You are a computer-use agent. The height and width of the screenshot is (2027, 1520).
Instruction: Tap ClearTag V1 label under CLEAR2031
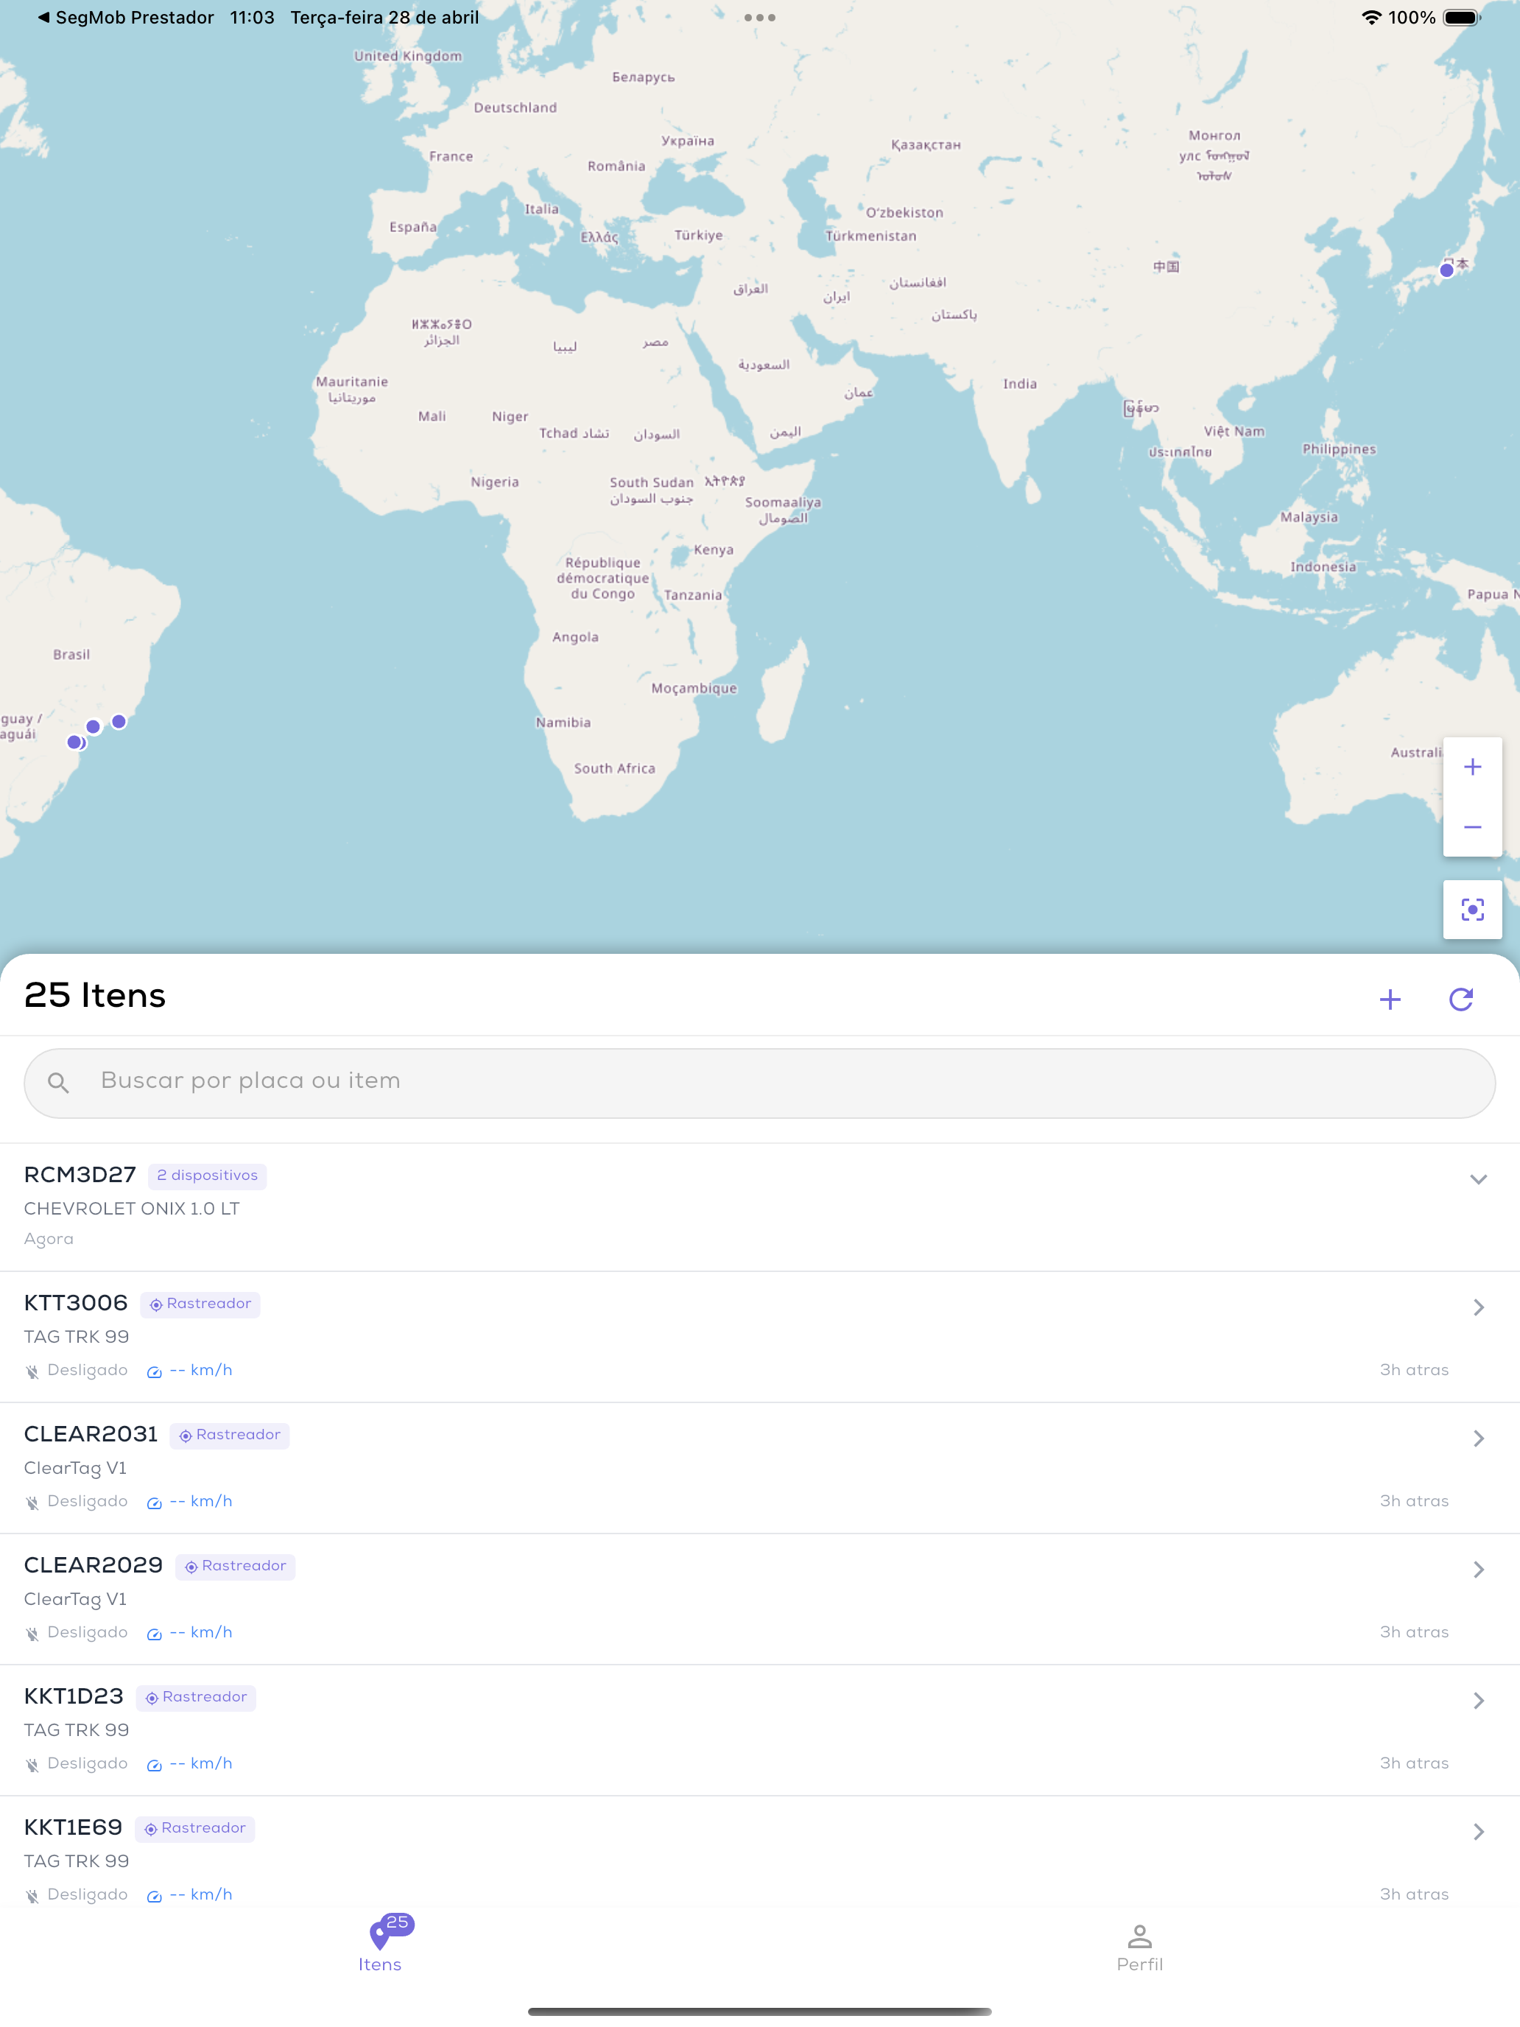(x=75, y=1469)
